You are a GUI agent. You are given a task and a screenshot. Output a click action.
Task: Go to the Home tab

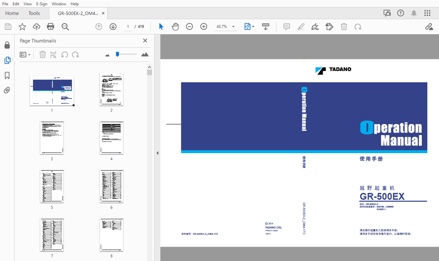[x=12, y=13]
